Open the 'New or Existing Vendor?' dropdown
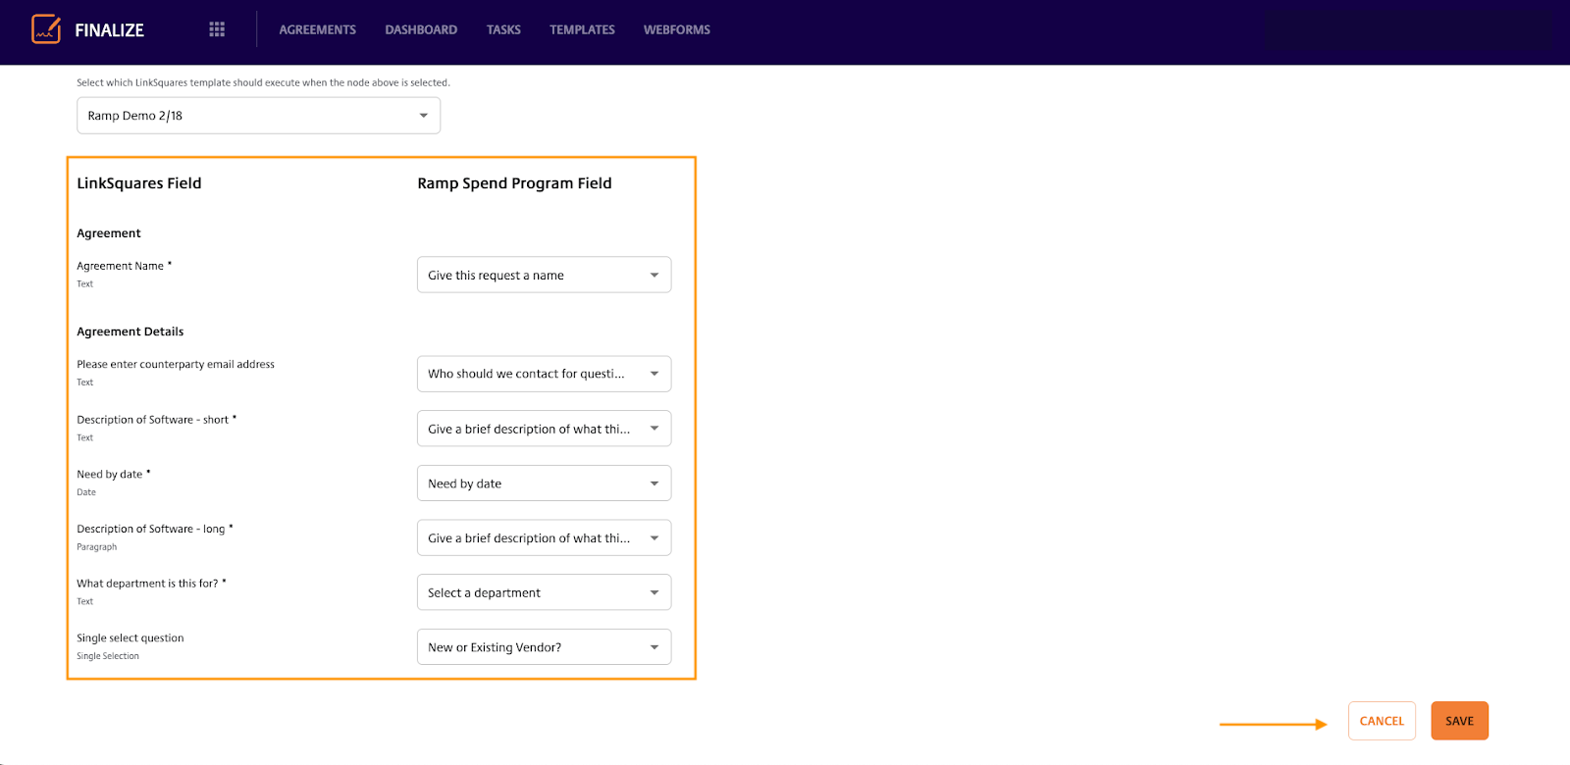 pyautogui.click(x=544, y=647)
